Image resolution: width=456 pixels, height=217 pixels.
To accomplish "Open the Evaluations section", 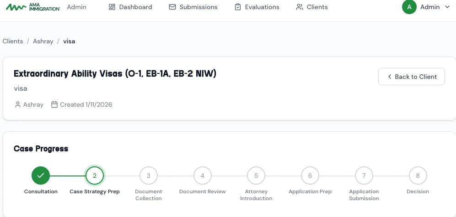I will point(257,7).
